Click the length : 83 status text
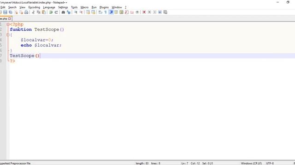 pos(142,163)
